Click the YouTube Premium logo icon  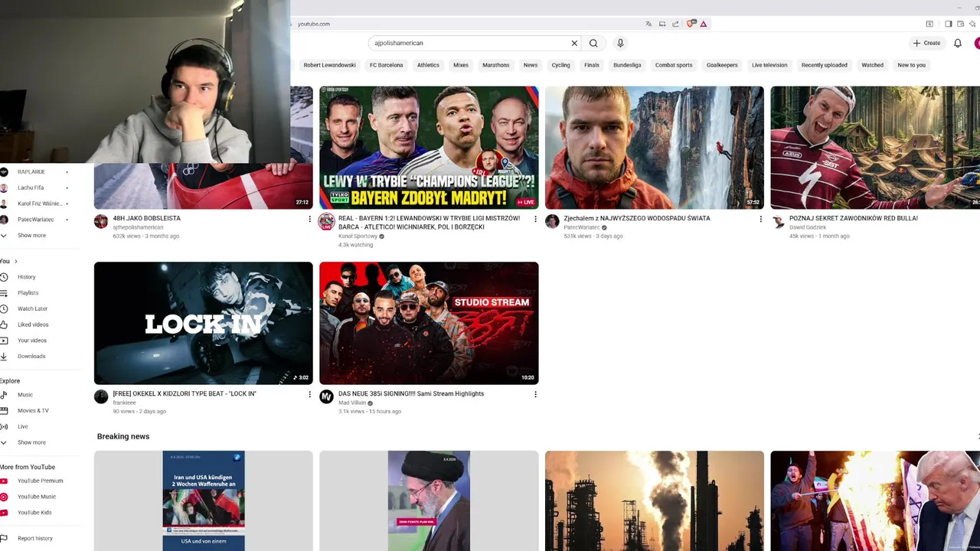coord(4,481)
